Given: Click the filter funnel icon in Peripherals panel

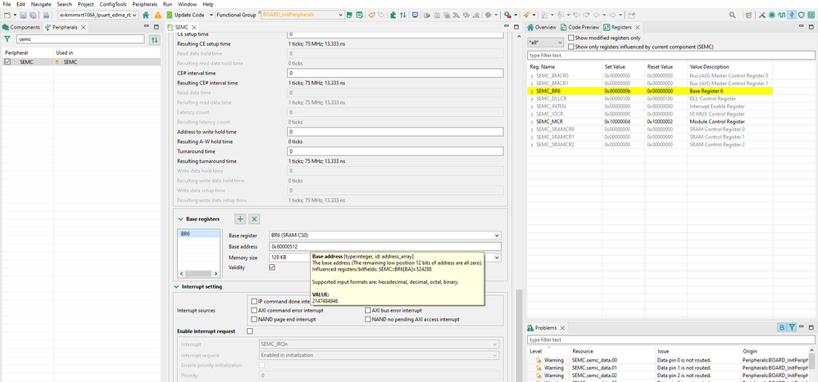Looking at the screenshot, I should pos(7,39).
